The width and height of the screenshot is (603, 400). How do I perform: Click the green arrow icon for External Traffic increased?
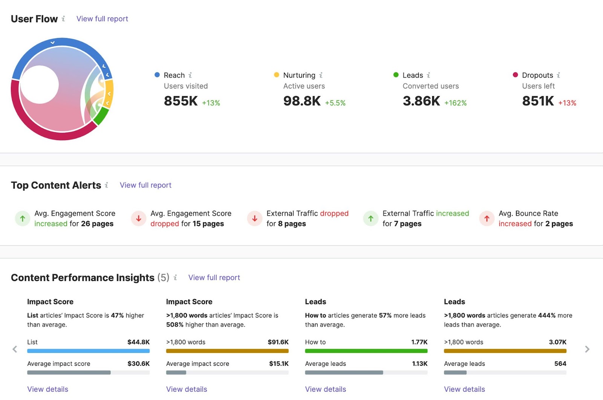click(x=371, y=218)
